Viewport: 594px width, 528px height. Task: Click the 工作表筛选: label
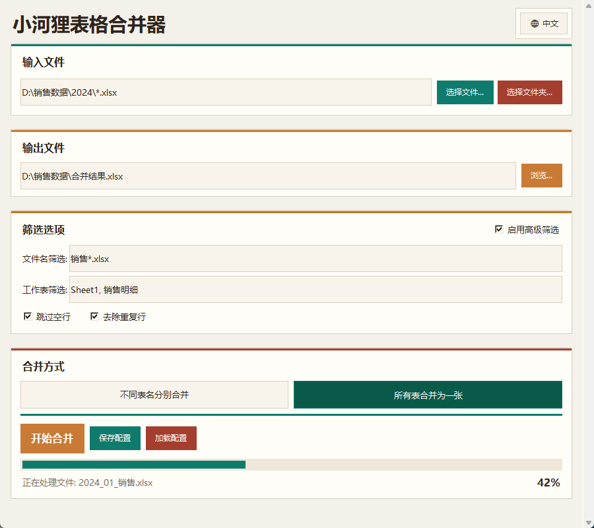45,290
